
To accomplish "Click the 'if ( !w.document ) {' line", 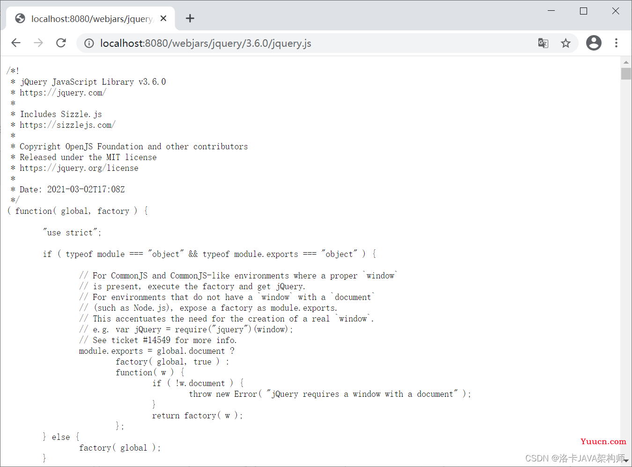I will click(x=198, y=383).
